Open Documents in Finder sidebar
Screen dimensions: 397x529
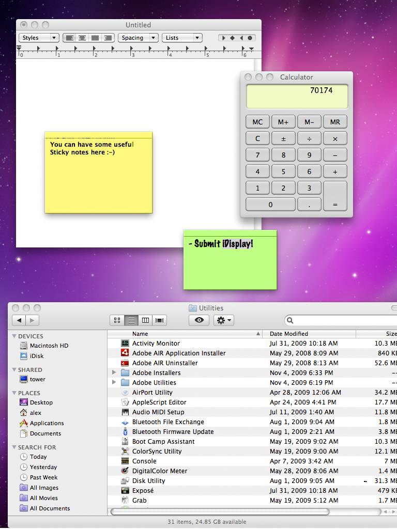[x=40, y=433]
